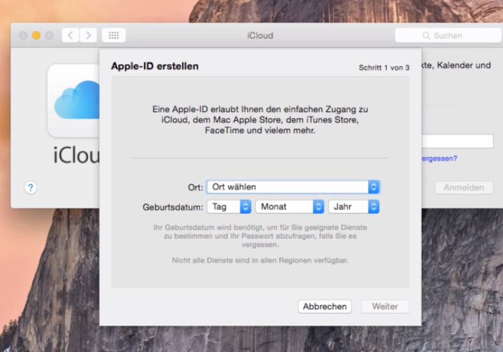This screenshot has height=352, width=503.
Task: Open help with the question mark button
Action: pos(30,187)
